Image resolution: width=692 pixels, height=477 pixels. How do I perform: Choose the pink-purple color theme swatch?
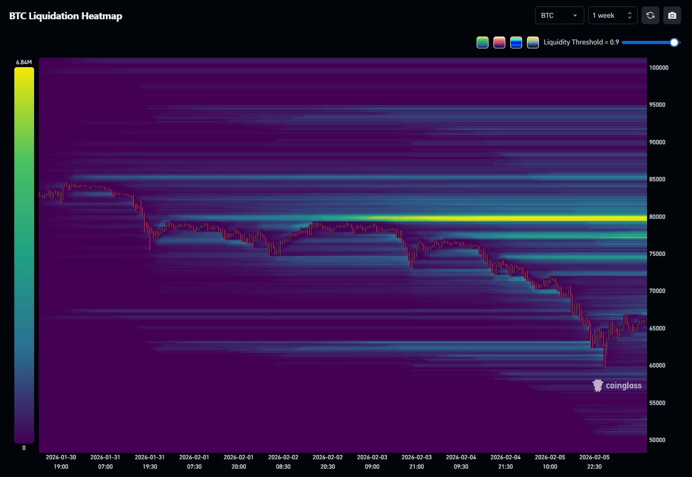click(x=499, y=42)
